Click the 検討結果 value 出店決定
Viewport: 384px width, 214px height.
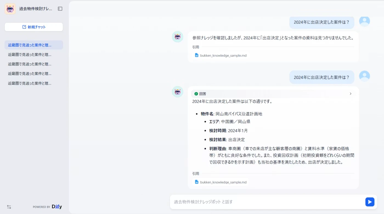(236, 139)
